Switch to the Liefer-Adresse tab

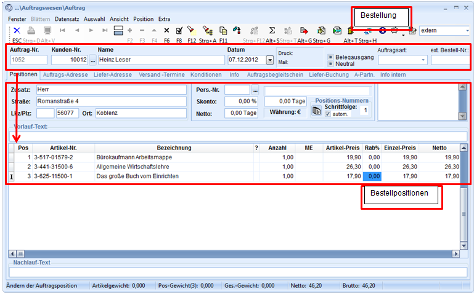112,75
